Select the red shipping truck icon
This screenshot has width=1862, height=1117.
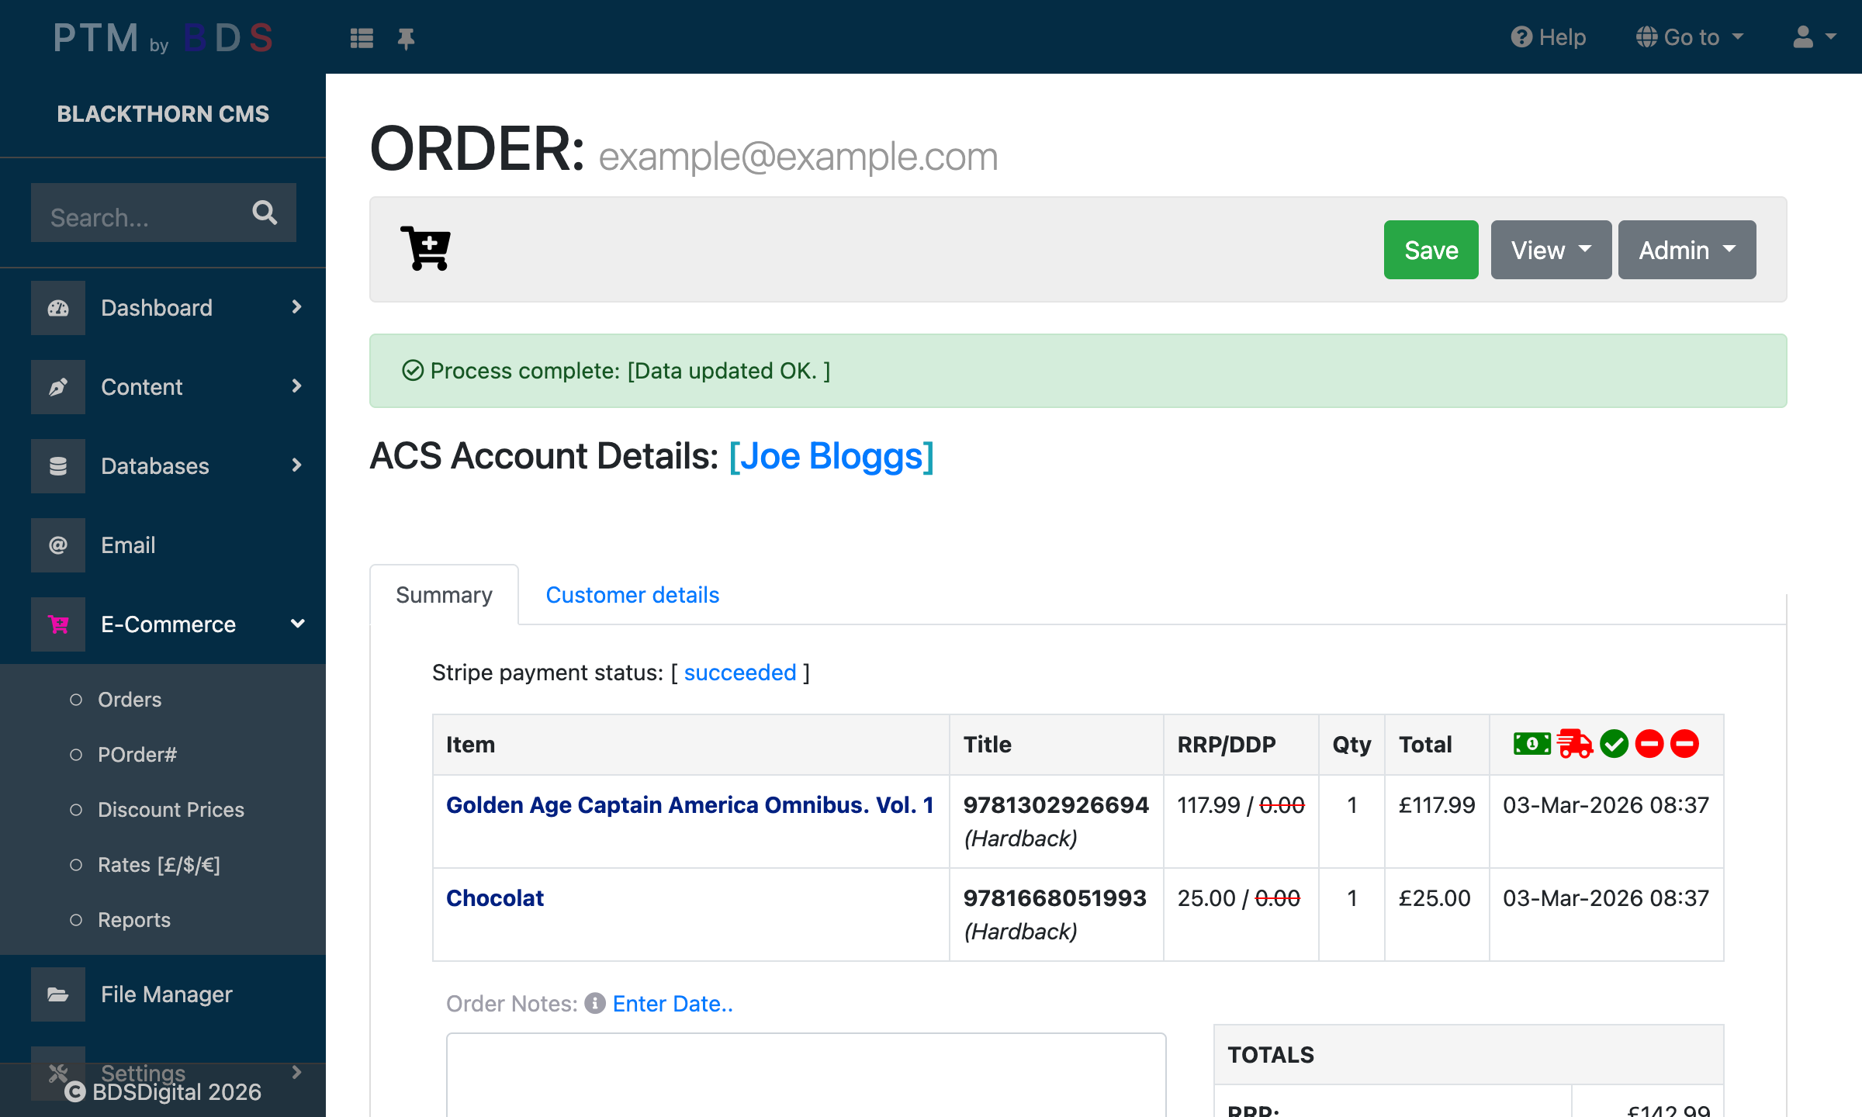[x=1573, y=744]
